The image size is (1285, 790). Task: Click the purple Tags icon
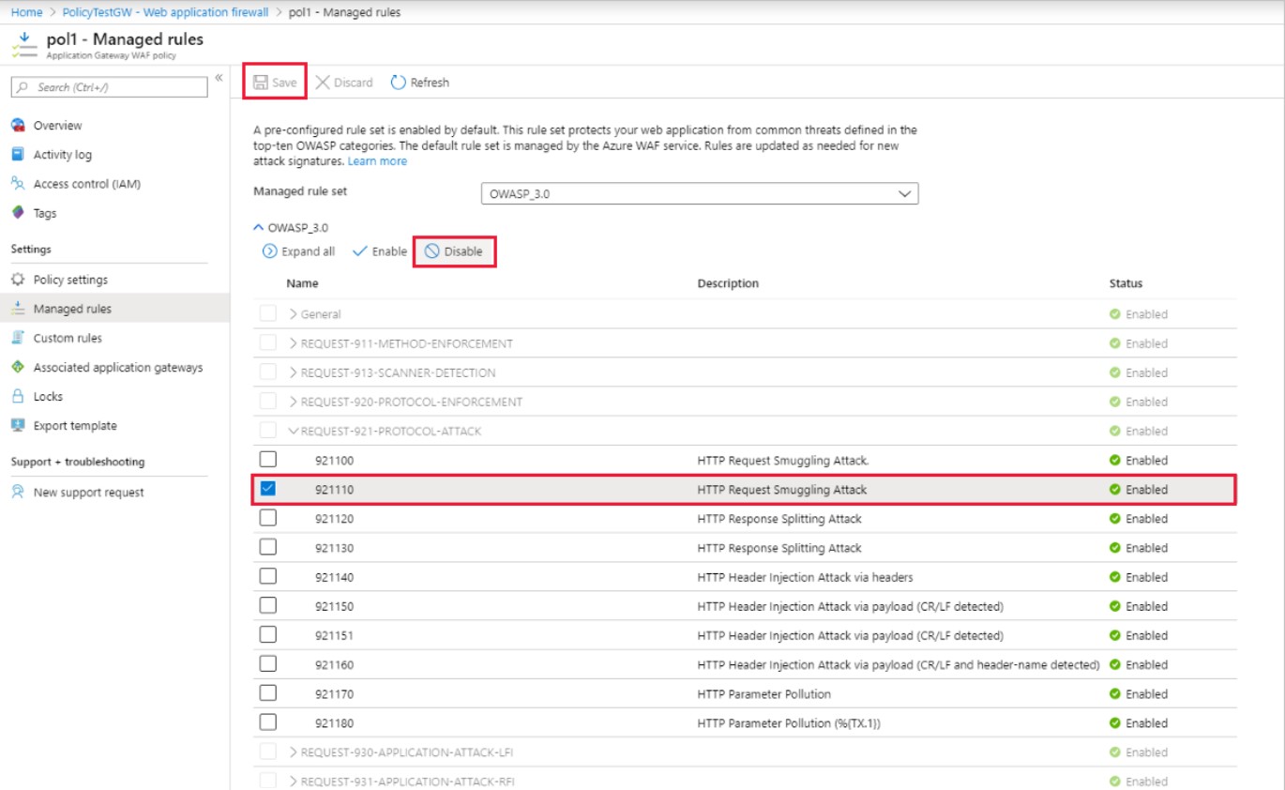click(x=18, y=213)
